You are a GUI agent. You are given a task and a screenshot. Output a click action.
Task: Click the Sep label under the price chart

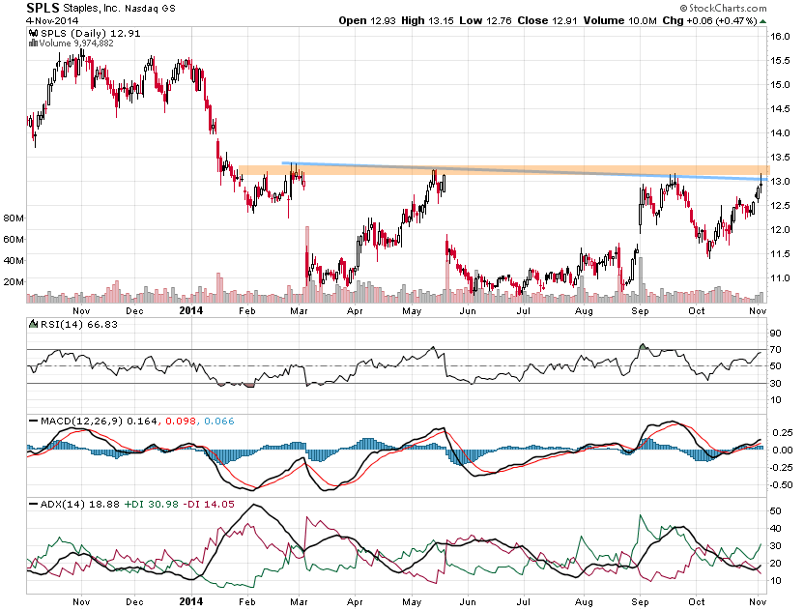[640, 311]
